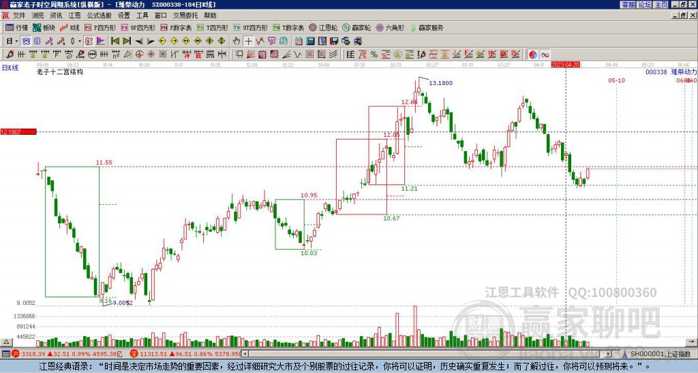Click the black right arrow icon
Screen dimensions: 698x373
tap(151, 42)
